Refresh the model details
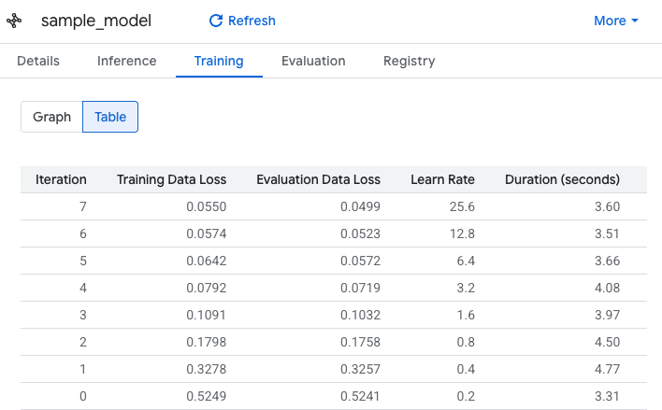The height and width of the screenshot is (410, 662). (x=242, y=21)
